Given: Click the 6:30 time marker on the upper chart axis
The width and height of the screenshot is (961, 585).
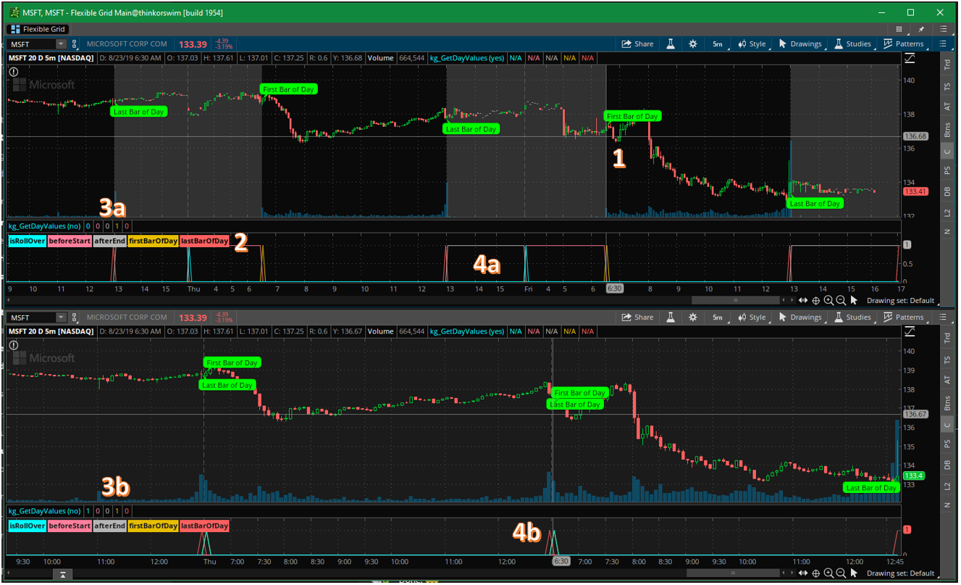Looking at the screenshot, I should coord(615,289).
